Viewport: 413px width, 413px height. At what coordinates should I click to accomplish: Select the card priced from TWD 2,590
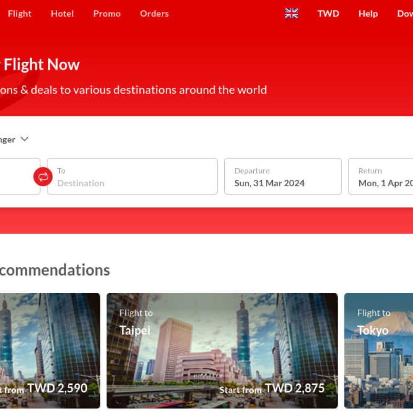[x=50, y=350]
